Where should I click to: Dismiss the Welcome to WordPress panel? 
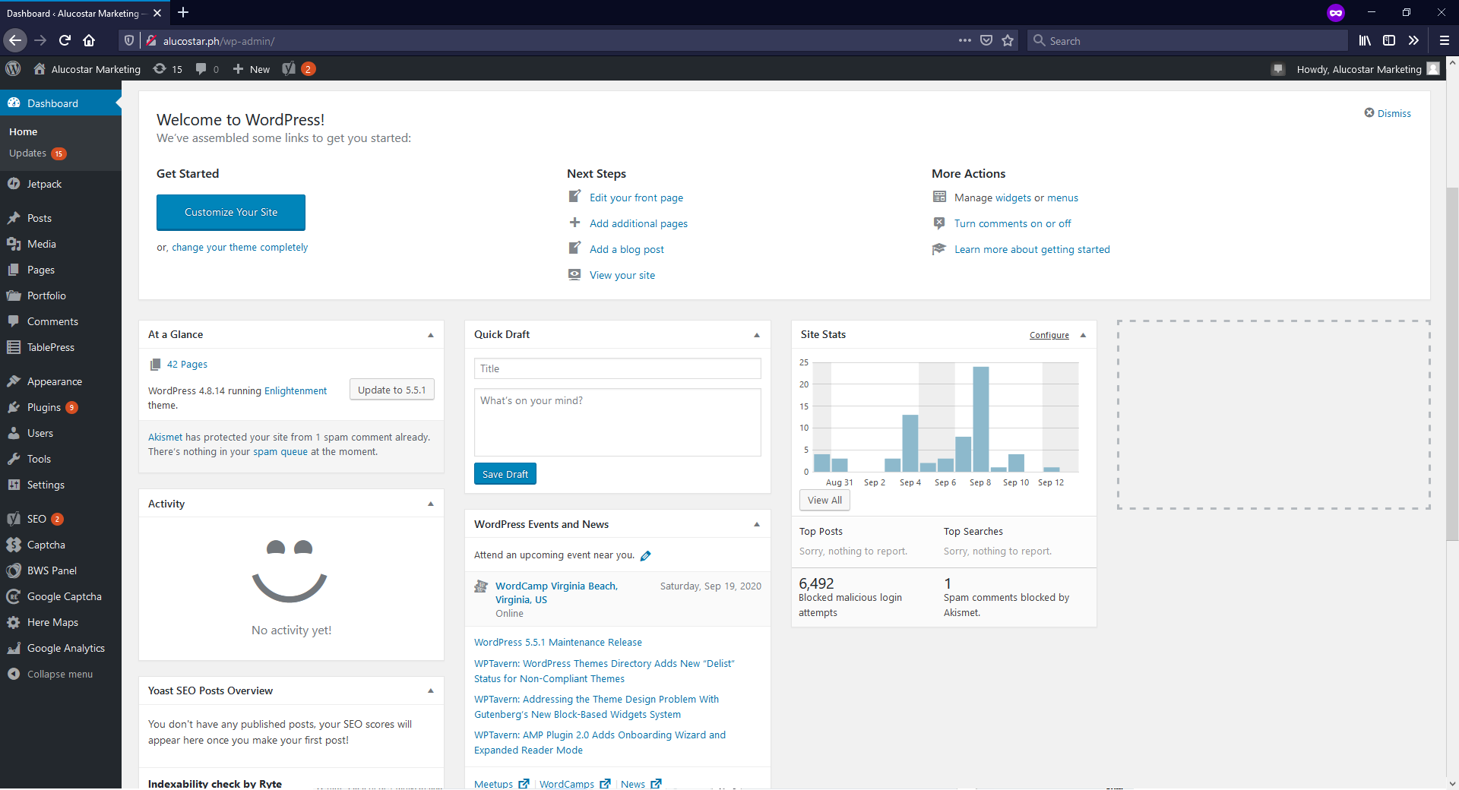pyautogui.click(x=1388, y=113)
